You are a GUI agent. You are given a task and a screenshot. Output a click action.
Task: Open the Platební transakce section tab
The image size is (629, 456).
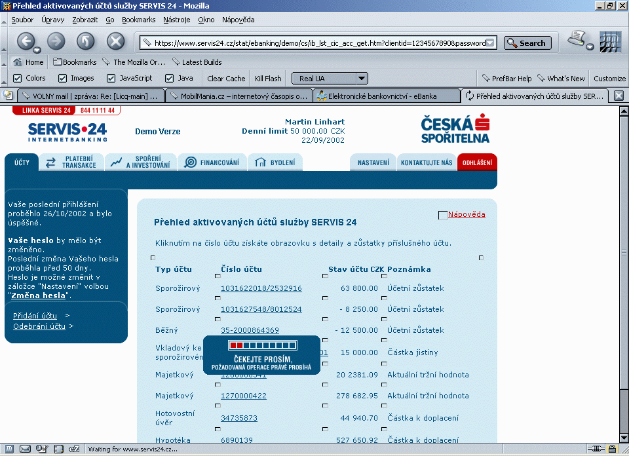[x=71, y=162]
